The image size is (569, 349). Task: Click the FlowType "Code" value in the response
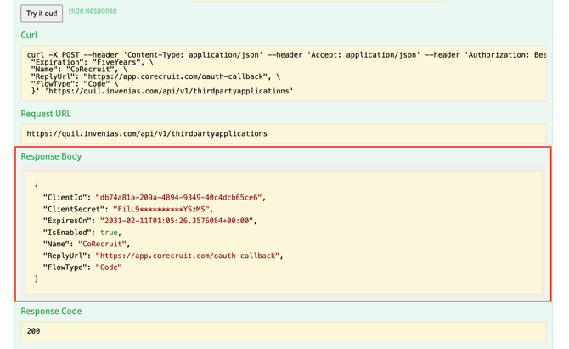click(108, 267)
